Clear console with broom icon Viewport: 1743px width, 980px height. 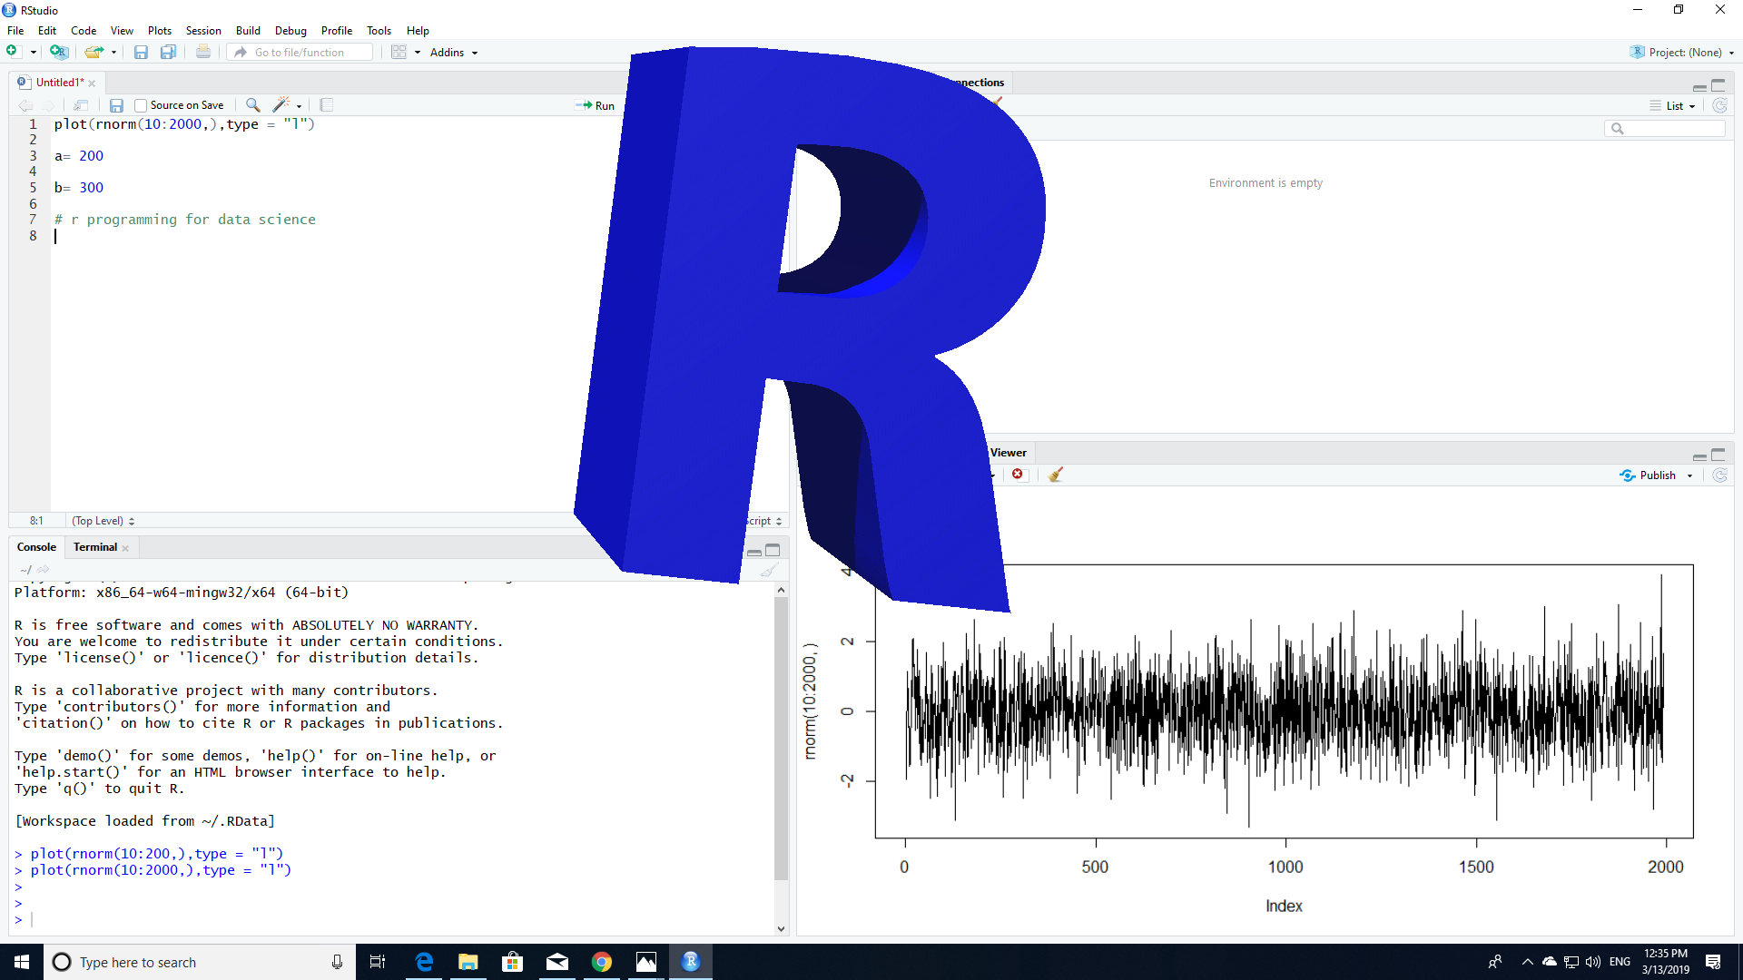pyautogui.click(x=769, y=570)
